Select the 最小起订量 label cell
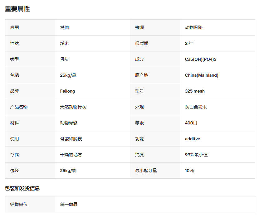 [x=146, y=171]
